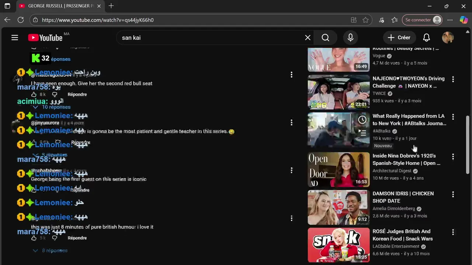Open options for the first guest comment

(x=291, y=170)
